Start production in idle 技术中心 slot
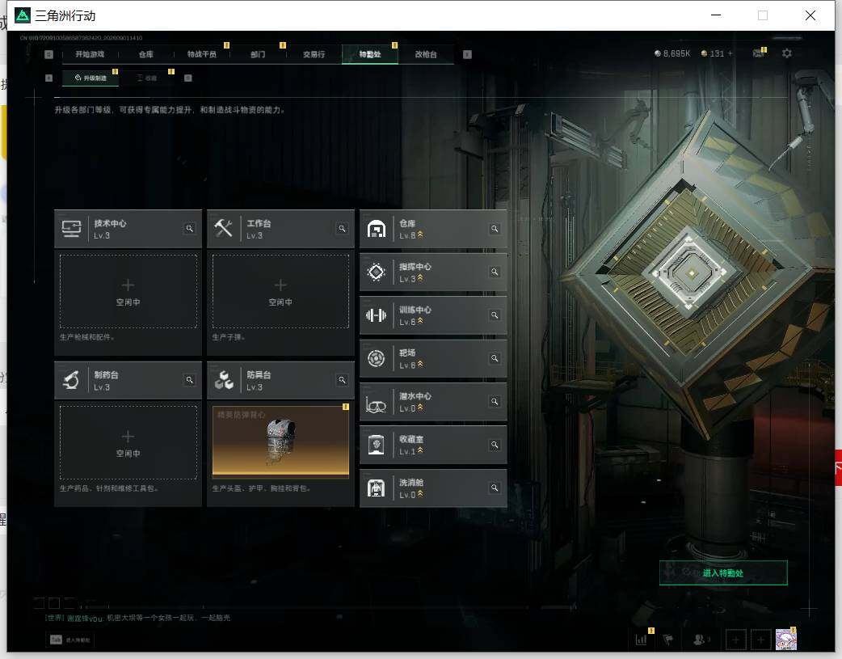Viewport: 842px width, 659px height. tap(128, 291)
